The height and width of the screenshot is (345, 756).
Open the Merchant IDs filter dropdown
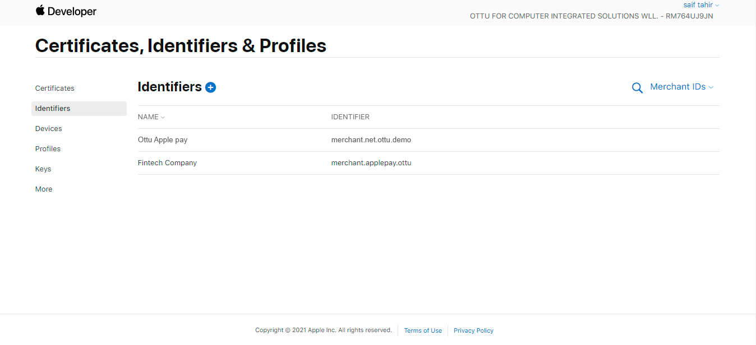click(x=681, y=87)
